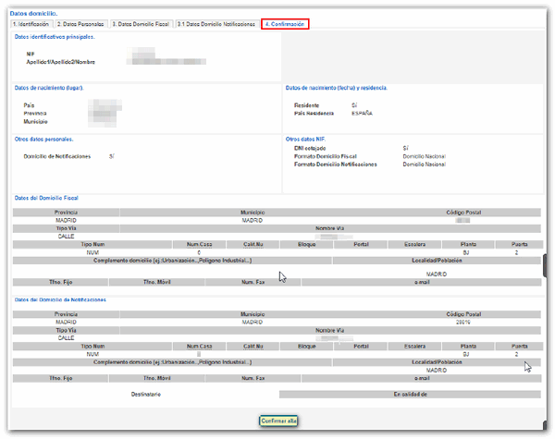Select the ESPAÑA residence country value

362,113
